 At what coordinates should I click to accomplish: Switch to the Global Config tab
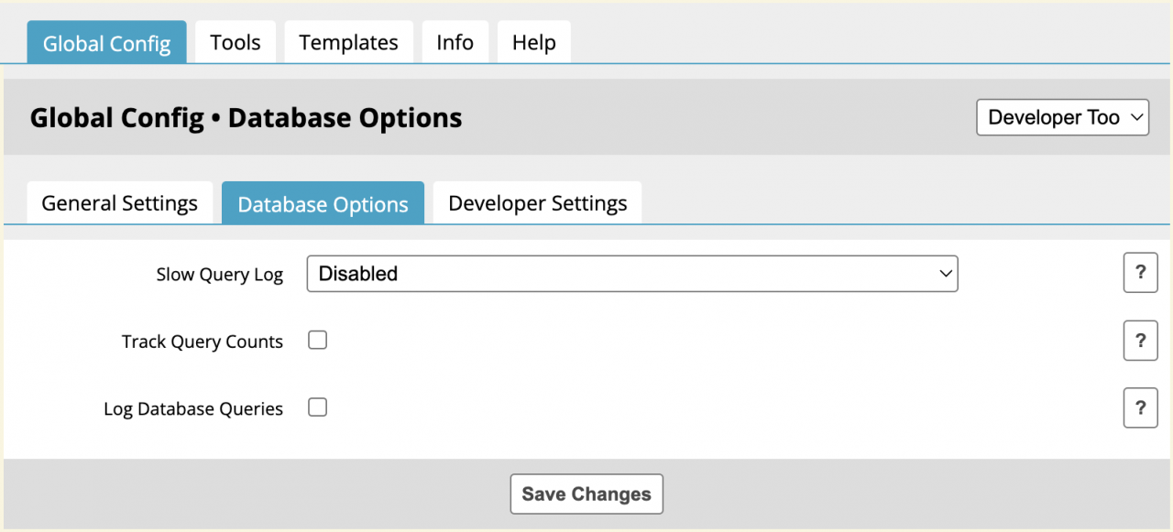tap(106, 43)
